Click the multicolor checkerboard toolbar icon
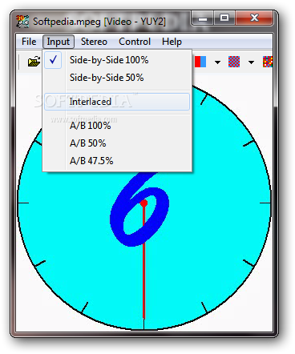 [268, 62]
